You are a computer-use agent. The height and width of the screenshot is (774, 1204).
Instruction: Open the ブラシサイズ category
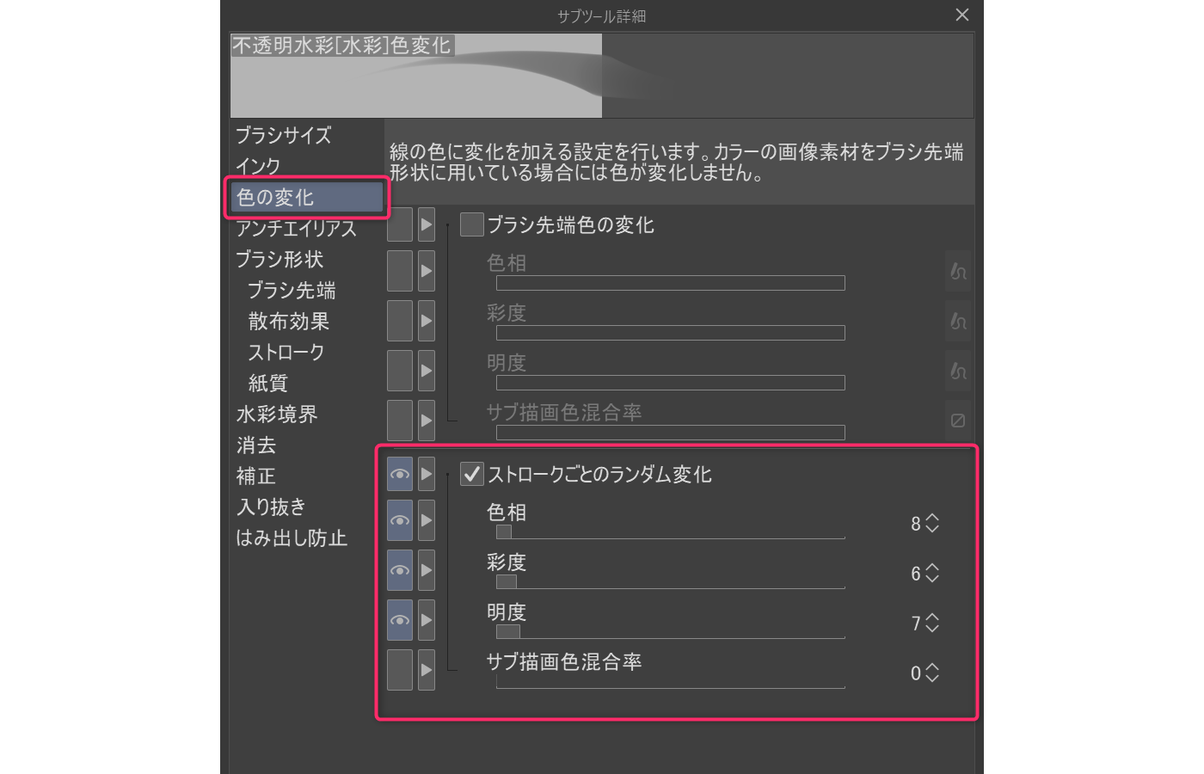pyautogui.click(x=284, y=135)
